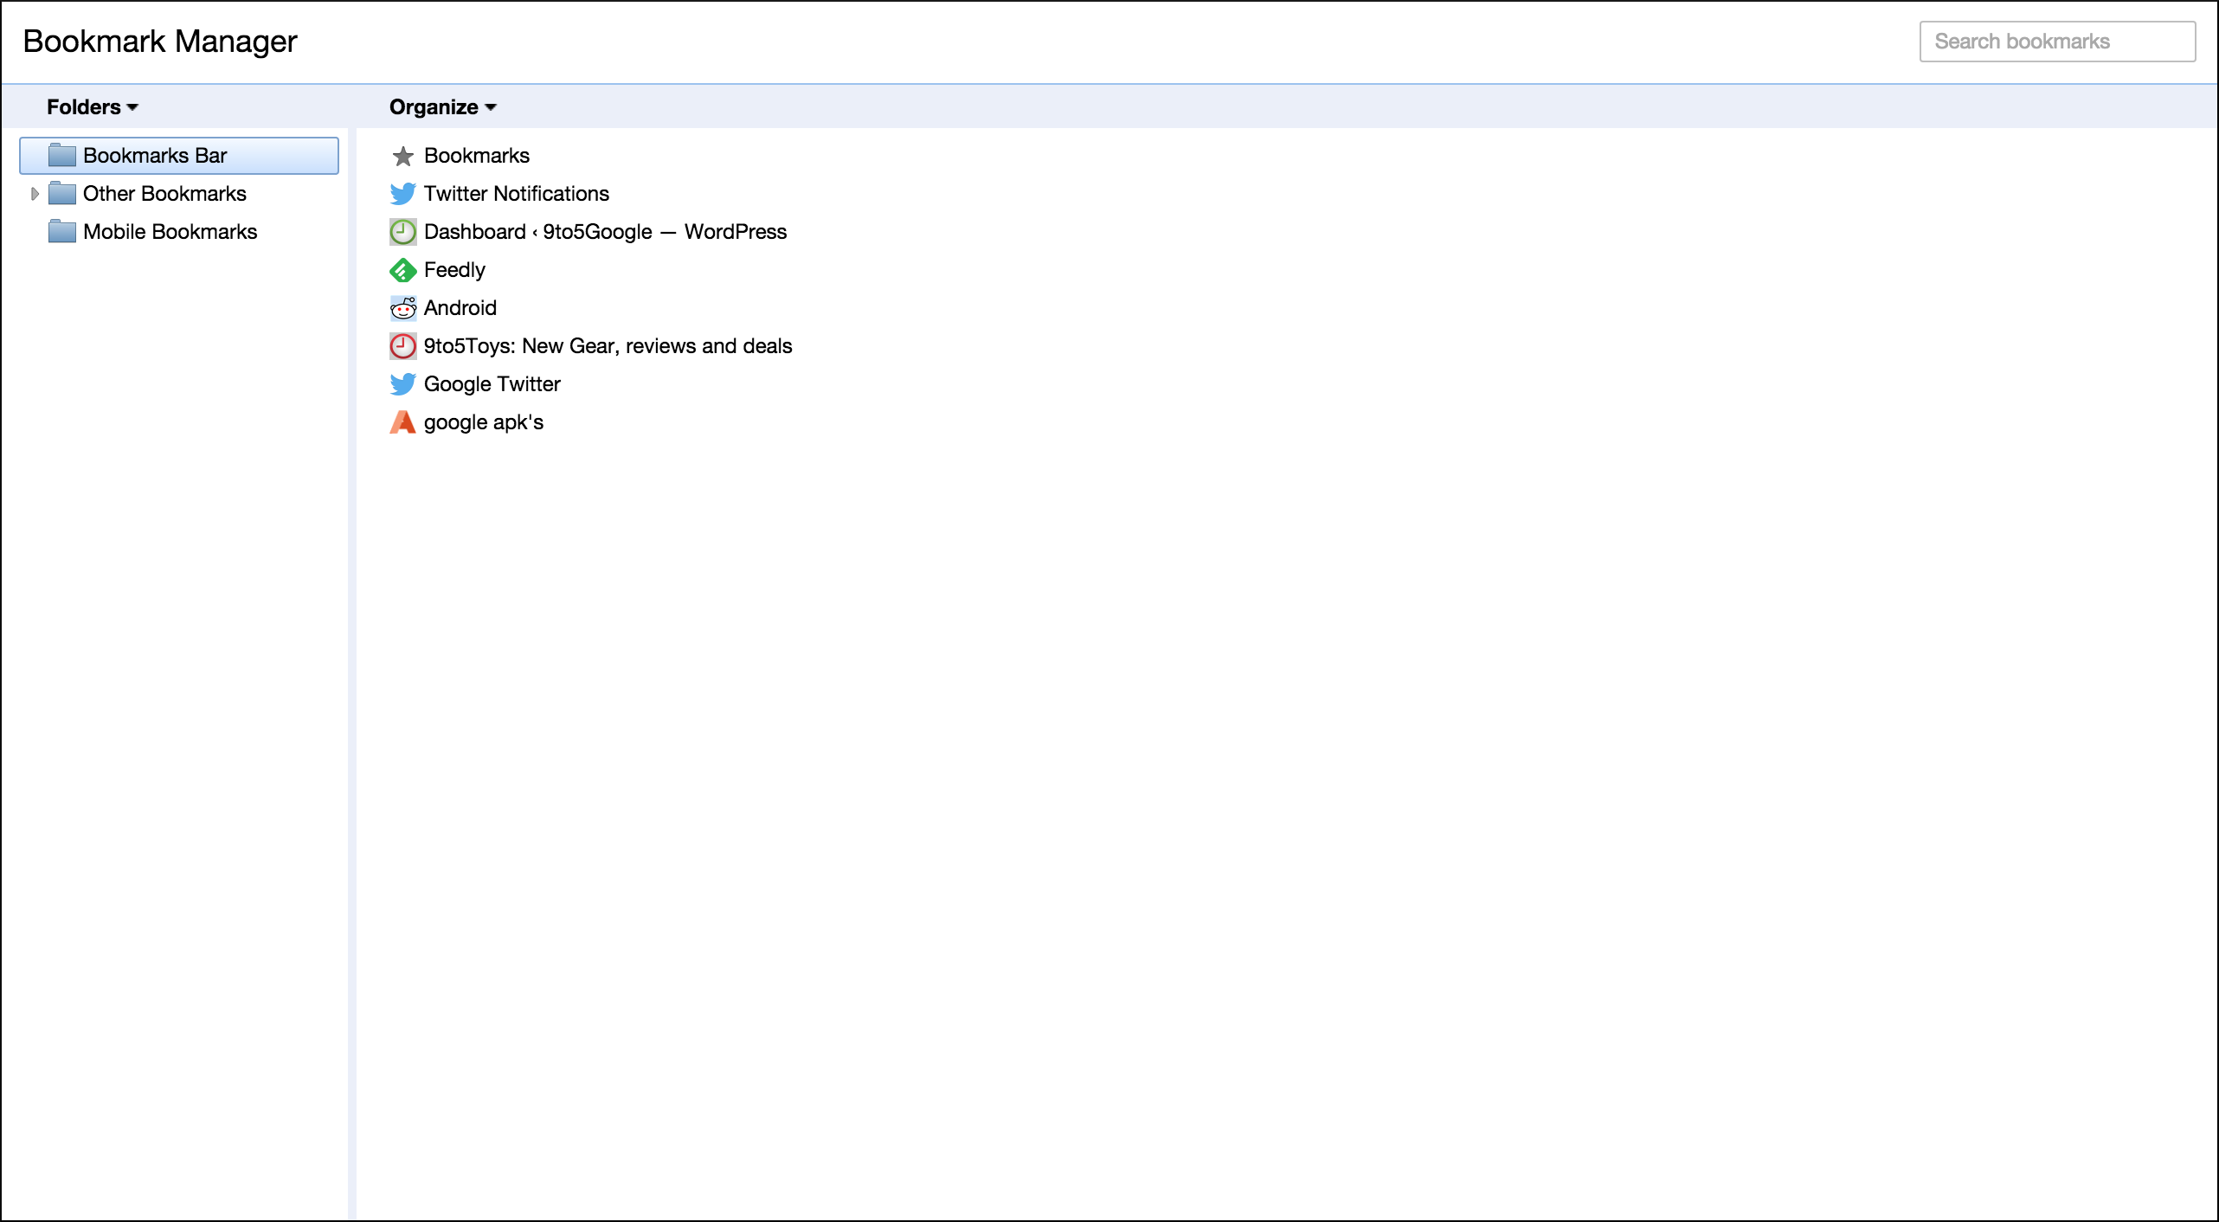Click the orange A icon for google apk's

tap(402, 422)
